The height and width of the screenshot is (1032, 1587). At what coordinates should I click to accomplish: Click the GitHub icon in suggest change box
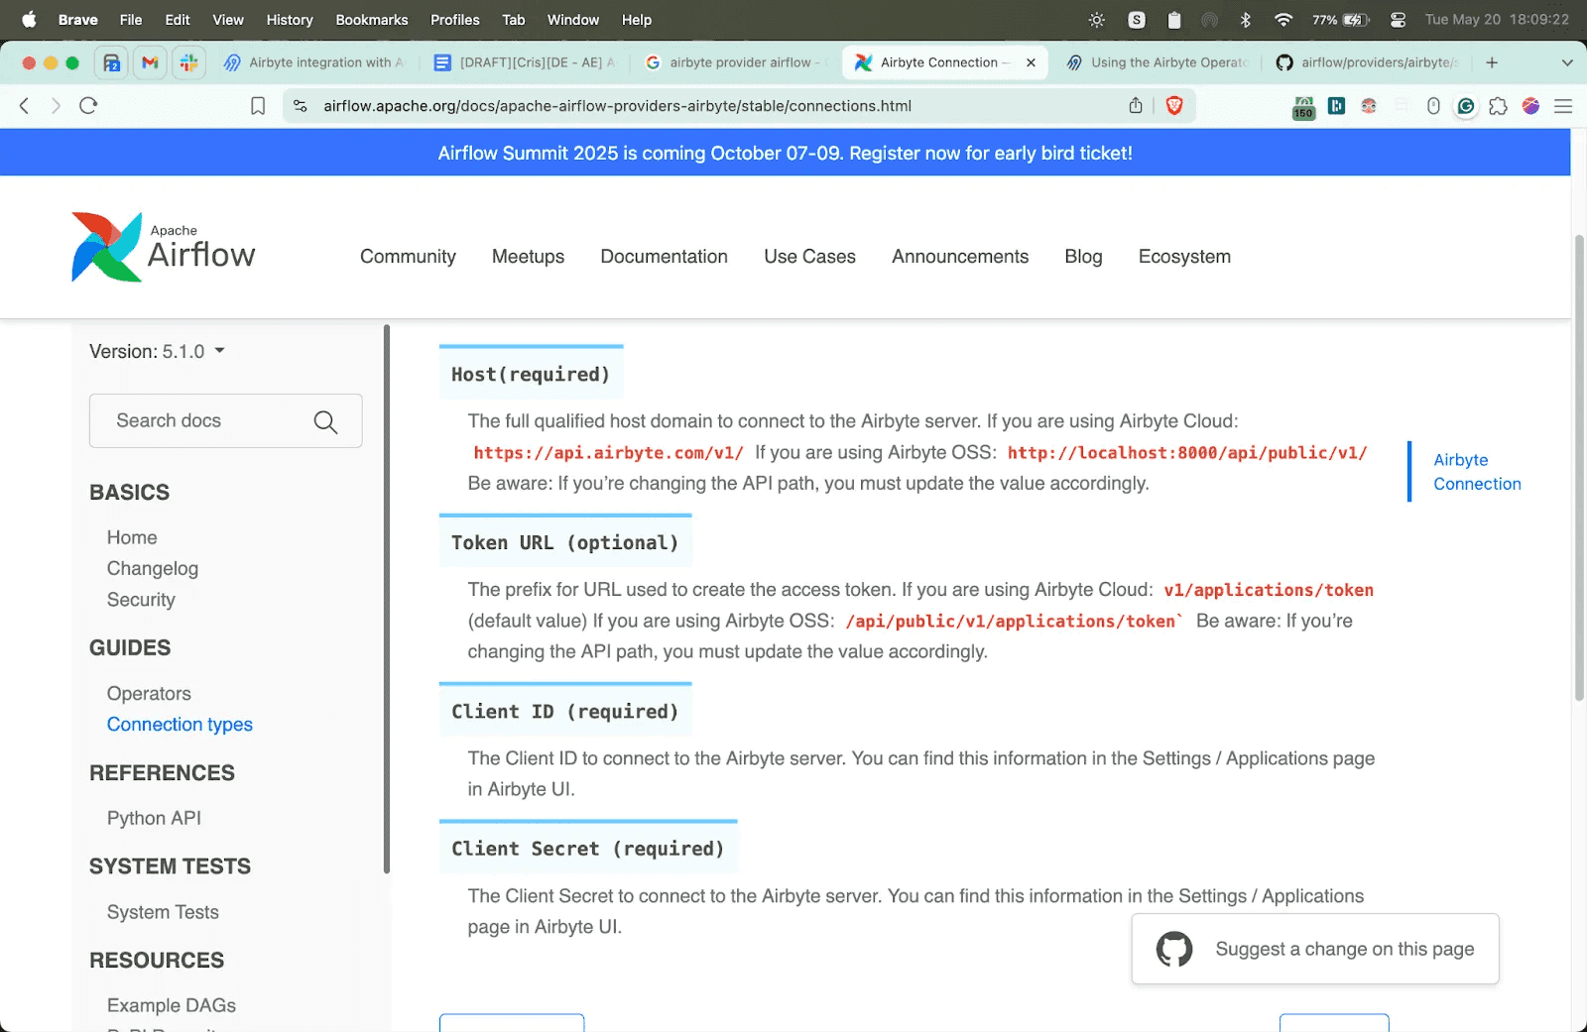click(x=1174, y=949)
